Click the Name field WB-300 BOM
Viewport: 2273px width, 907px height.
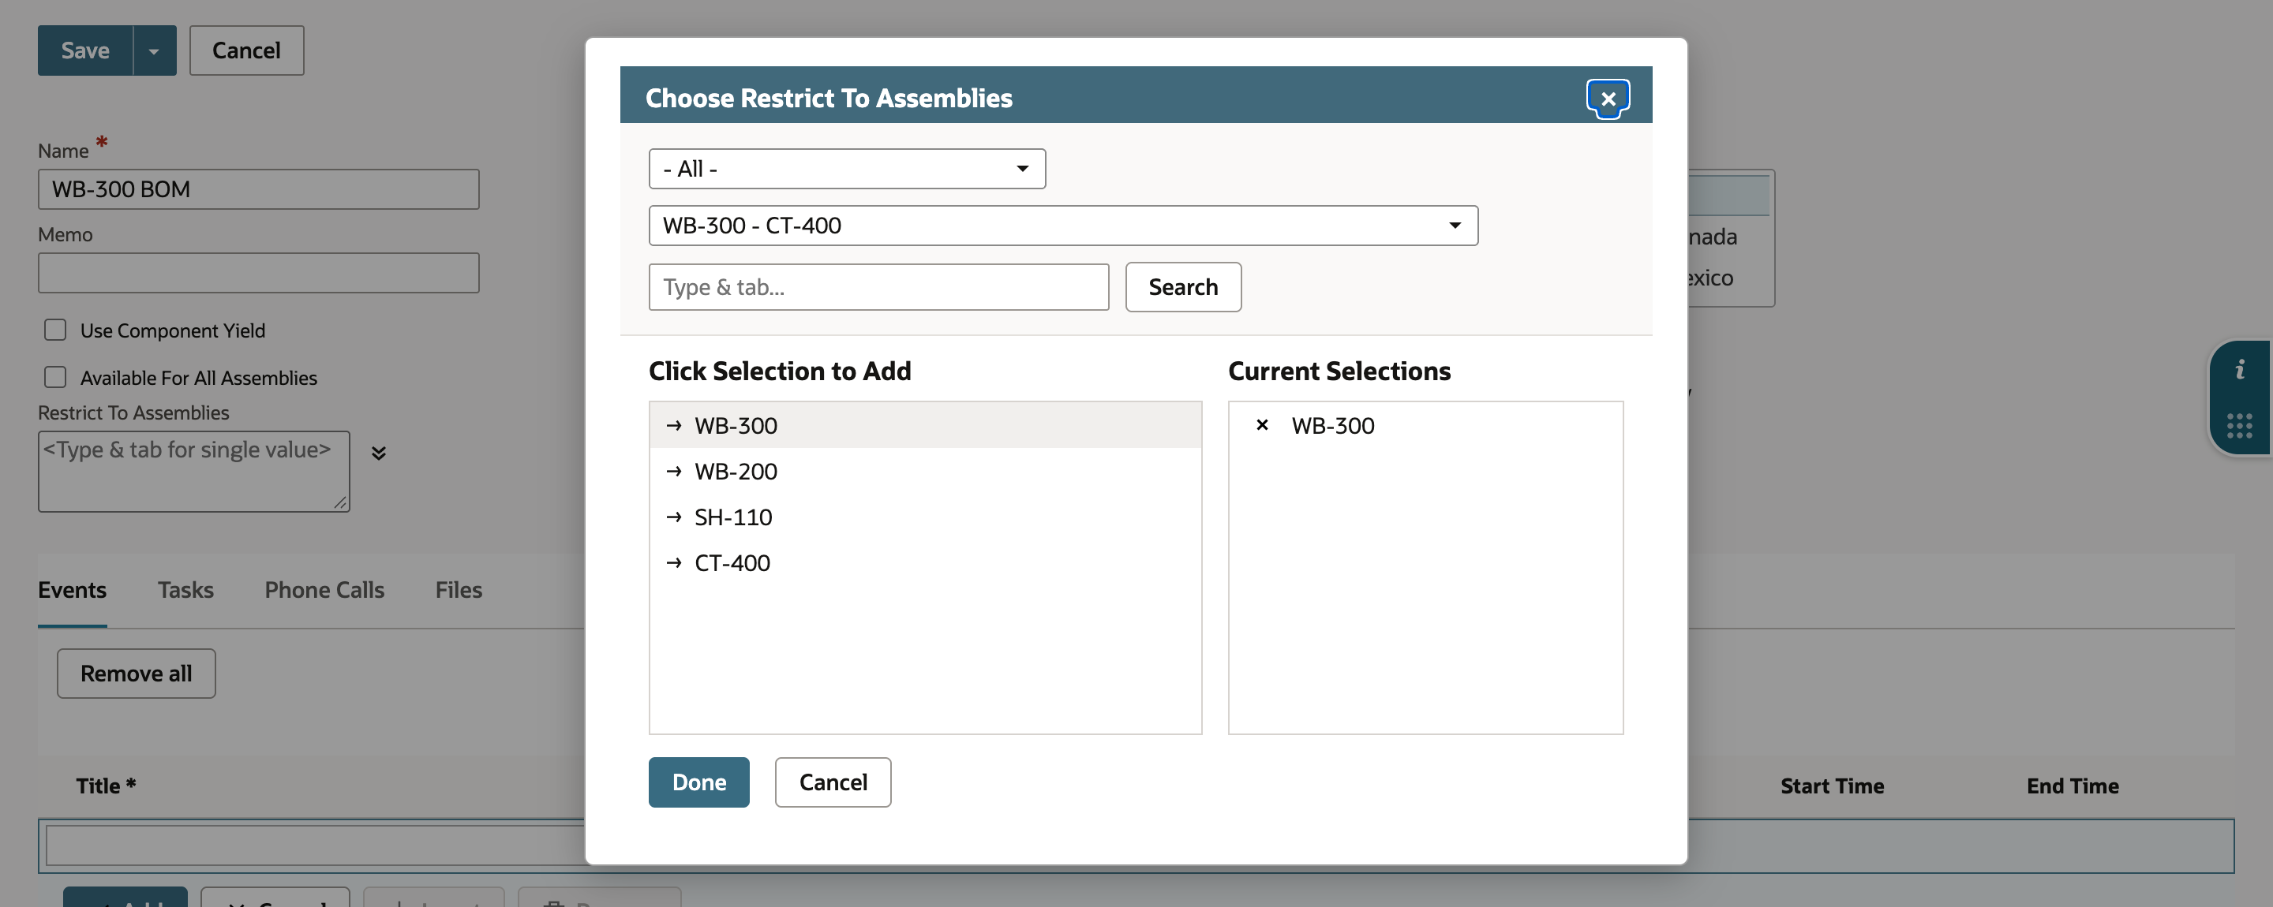click(x=259, y=189)
